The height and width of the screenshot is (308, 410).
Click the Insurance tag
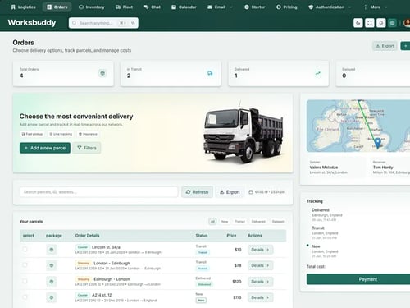[x=88, y=134]
